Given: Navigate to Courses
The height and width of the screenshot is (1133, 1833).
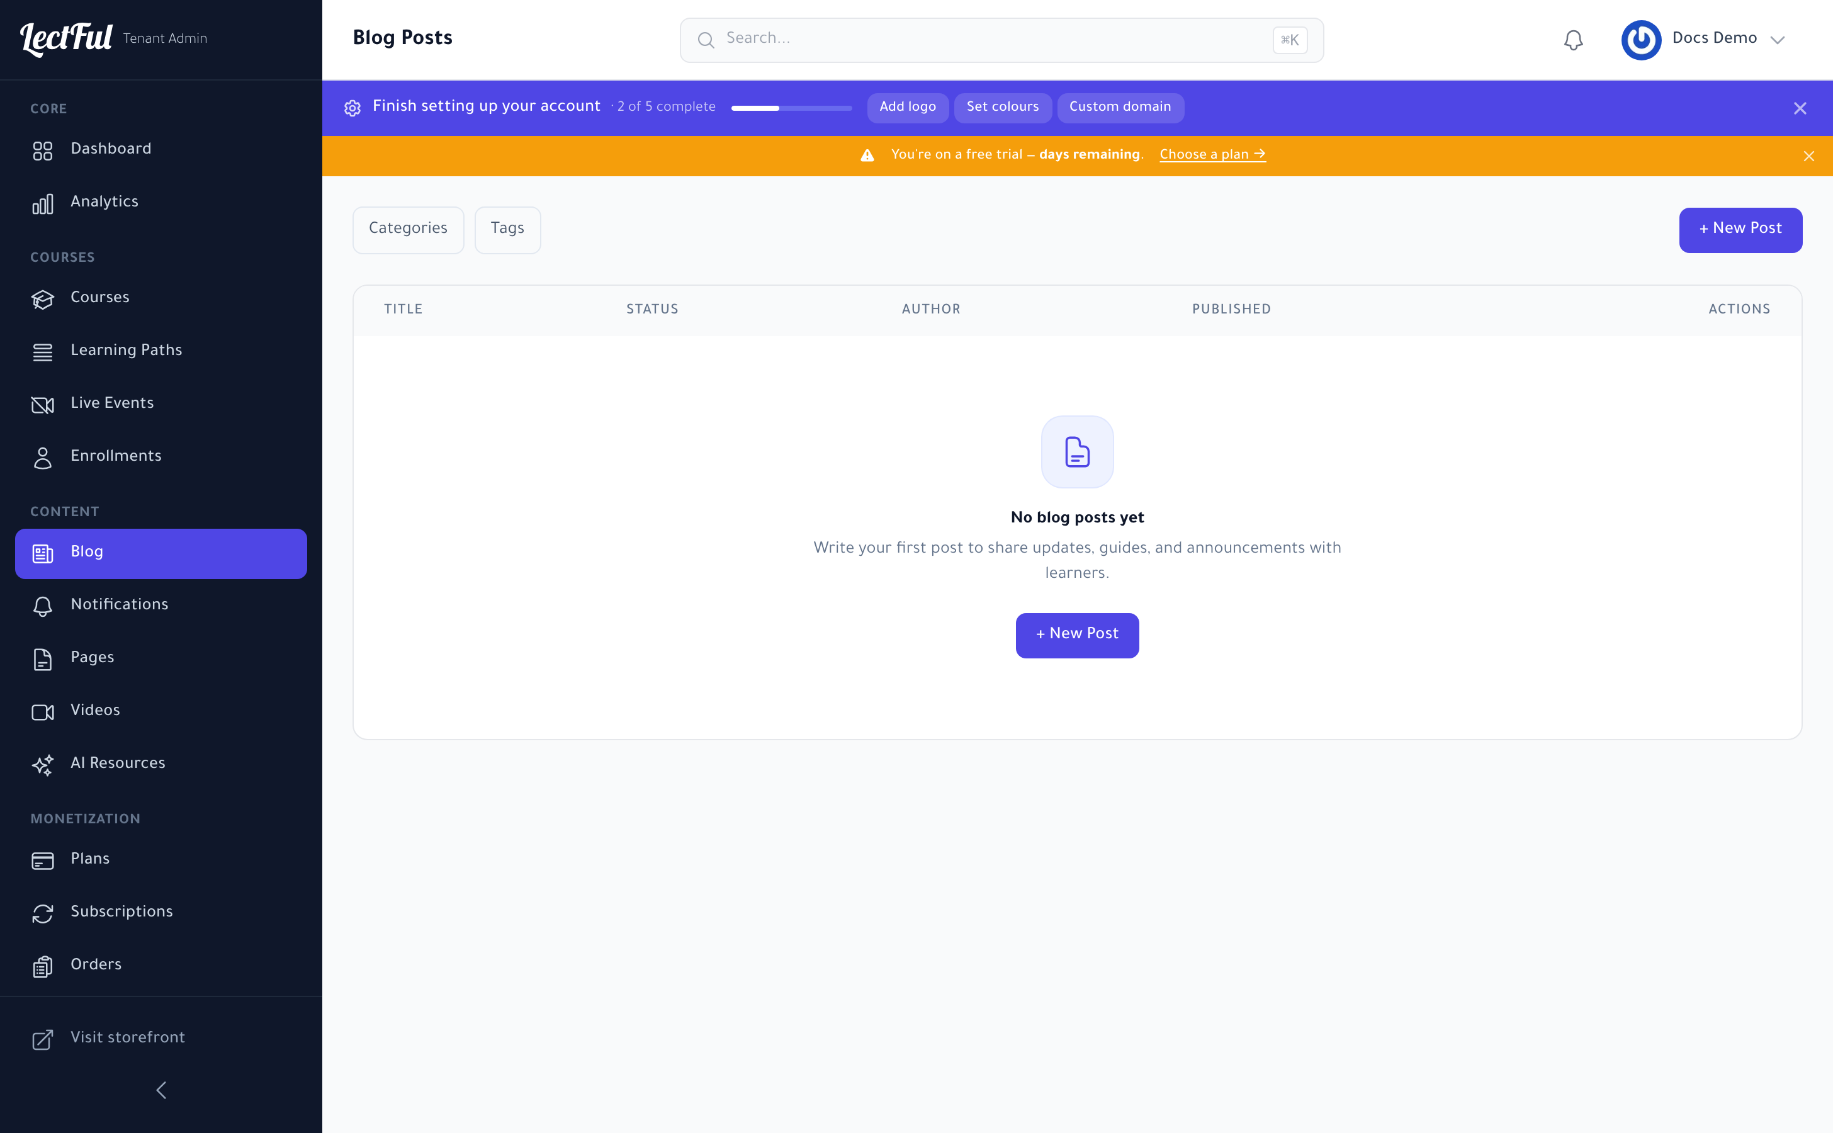Looking at the screenshot, I should click(x=161, y=299).
